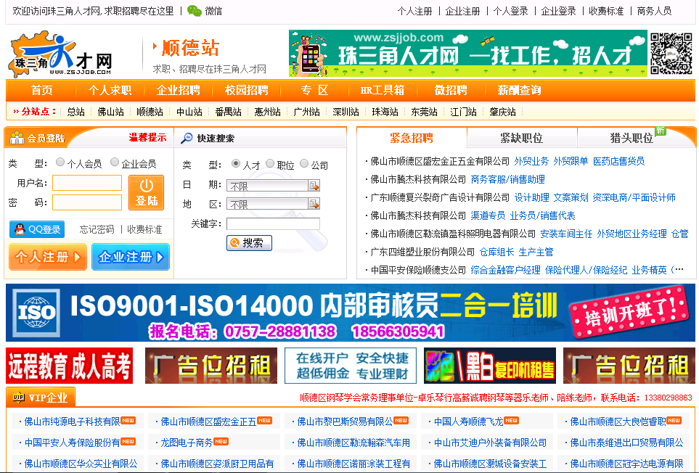
Task: Switch to 肇庆站 substation
Action: 502,112
